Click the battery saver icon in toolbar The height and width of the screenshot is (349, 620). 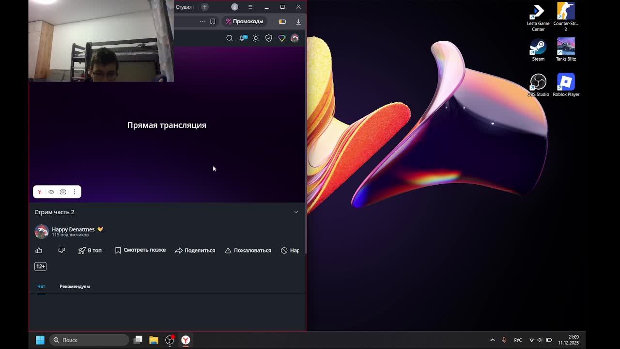282,21
